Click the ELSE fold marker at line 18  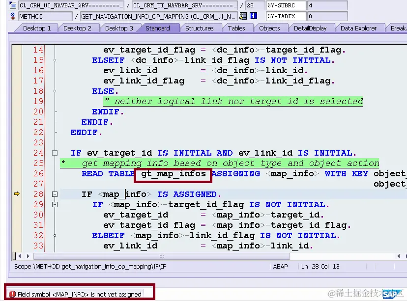pyautogui.click(x=55, y=91)
